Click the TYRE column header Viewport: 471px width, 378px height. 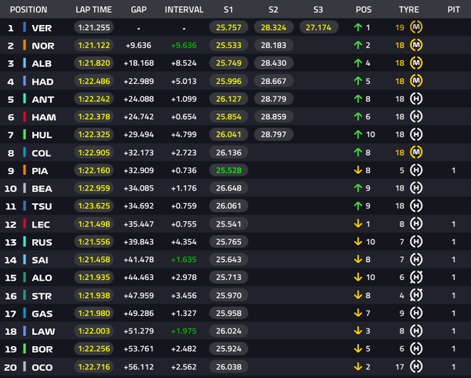409,9
